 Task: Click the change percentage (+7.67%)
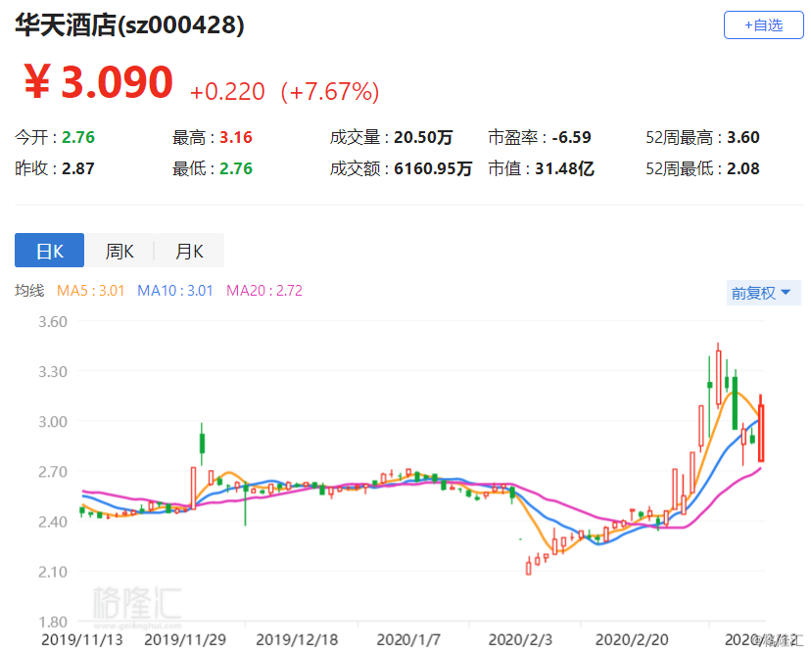click(x=330, y=92)
